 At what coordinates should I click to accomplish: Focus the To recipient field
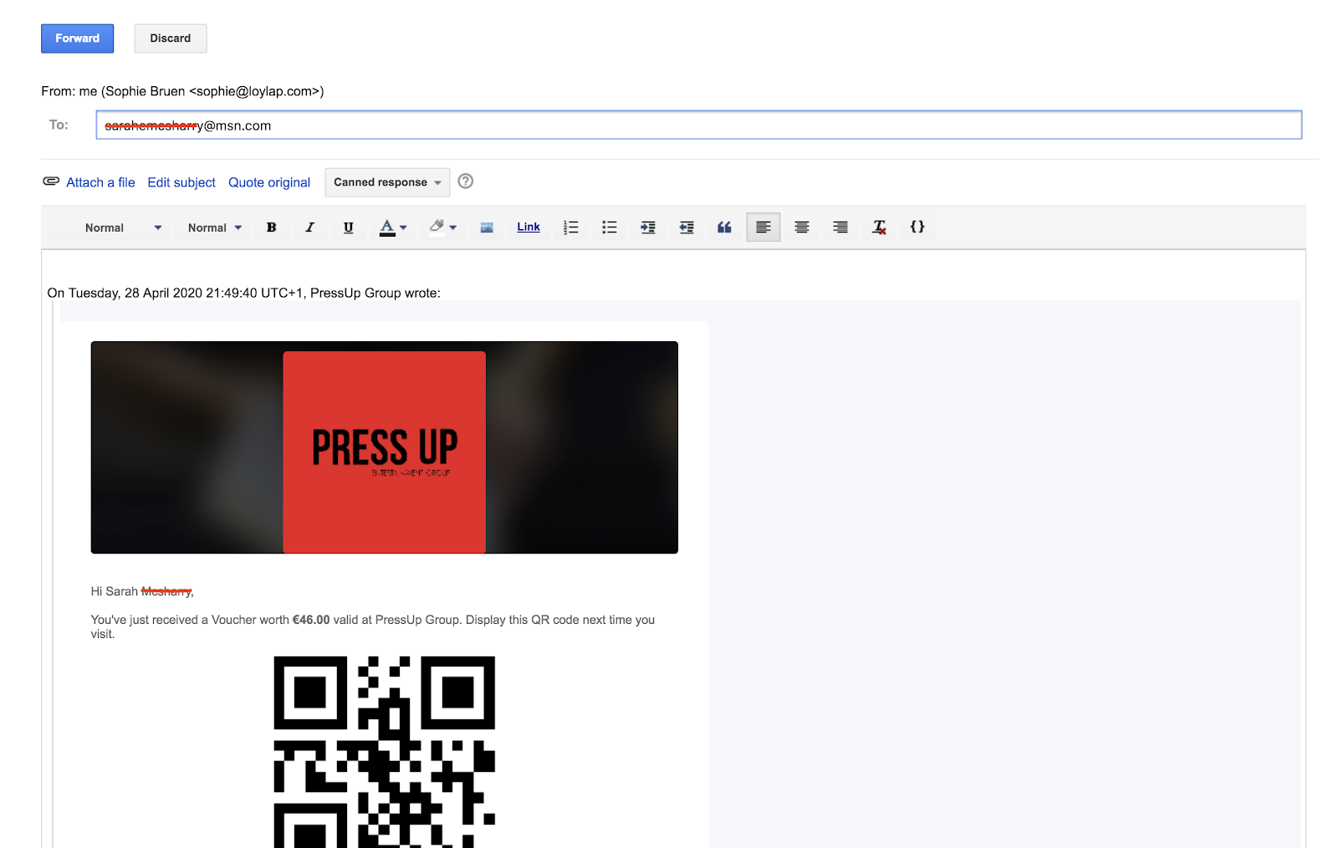click(x=698, y=125)
